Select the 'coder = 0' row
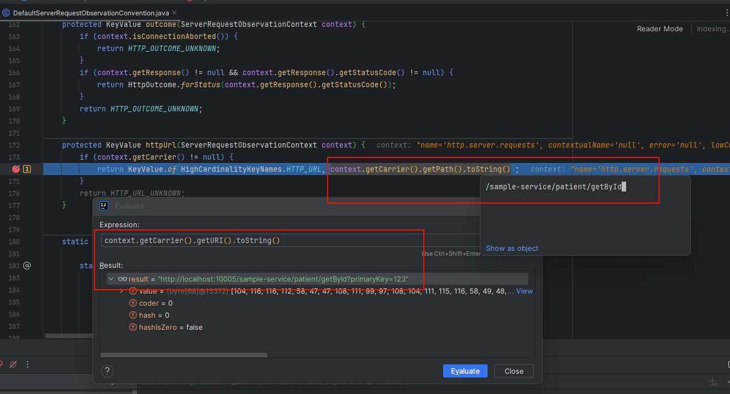 pos(318,303)
